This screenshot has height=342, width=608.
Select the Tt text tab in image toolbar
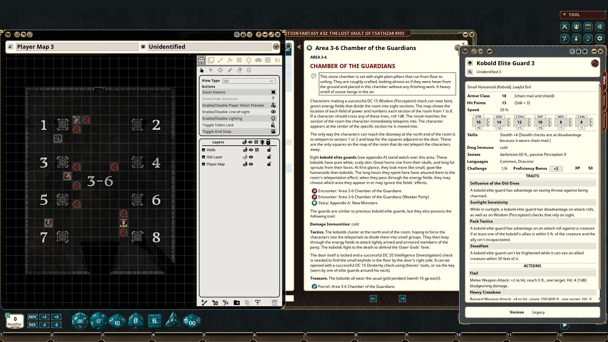[x=277, y=60]
